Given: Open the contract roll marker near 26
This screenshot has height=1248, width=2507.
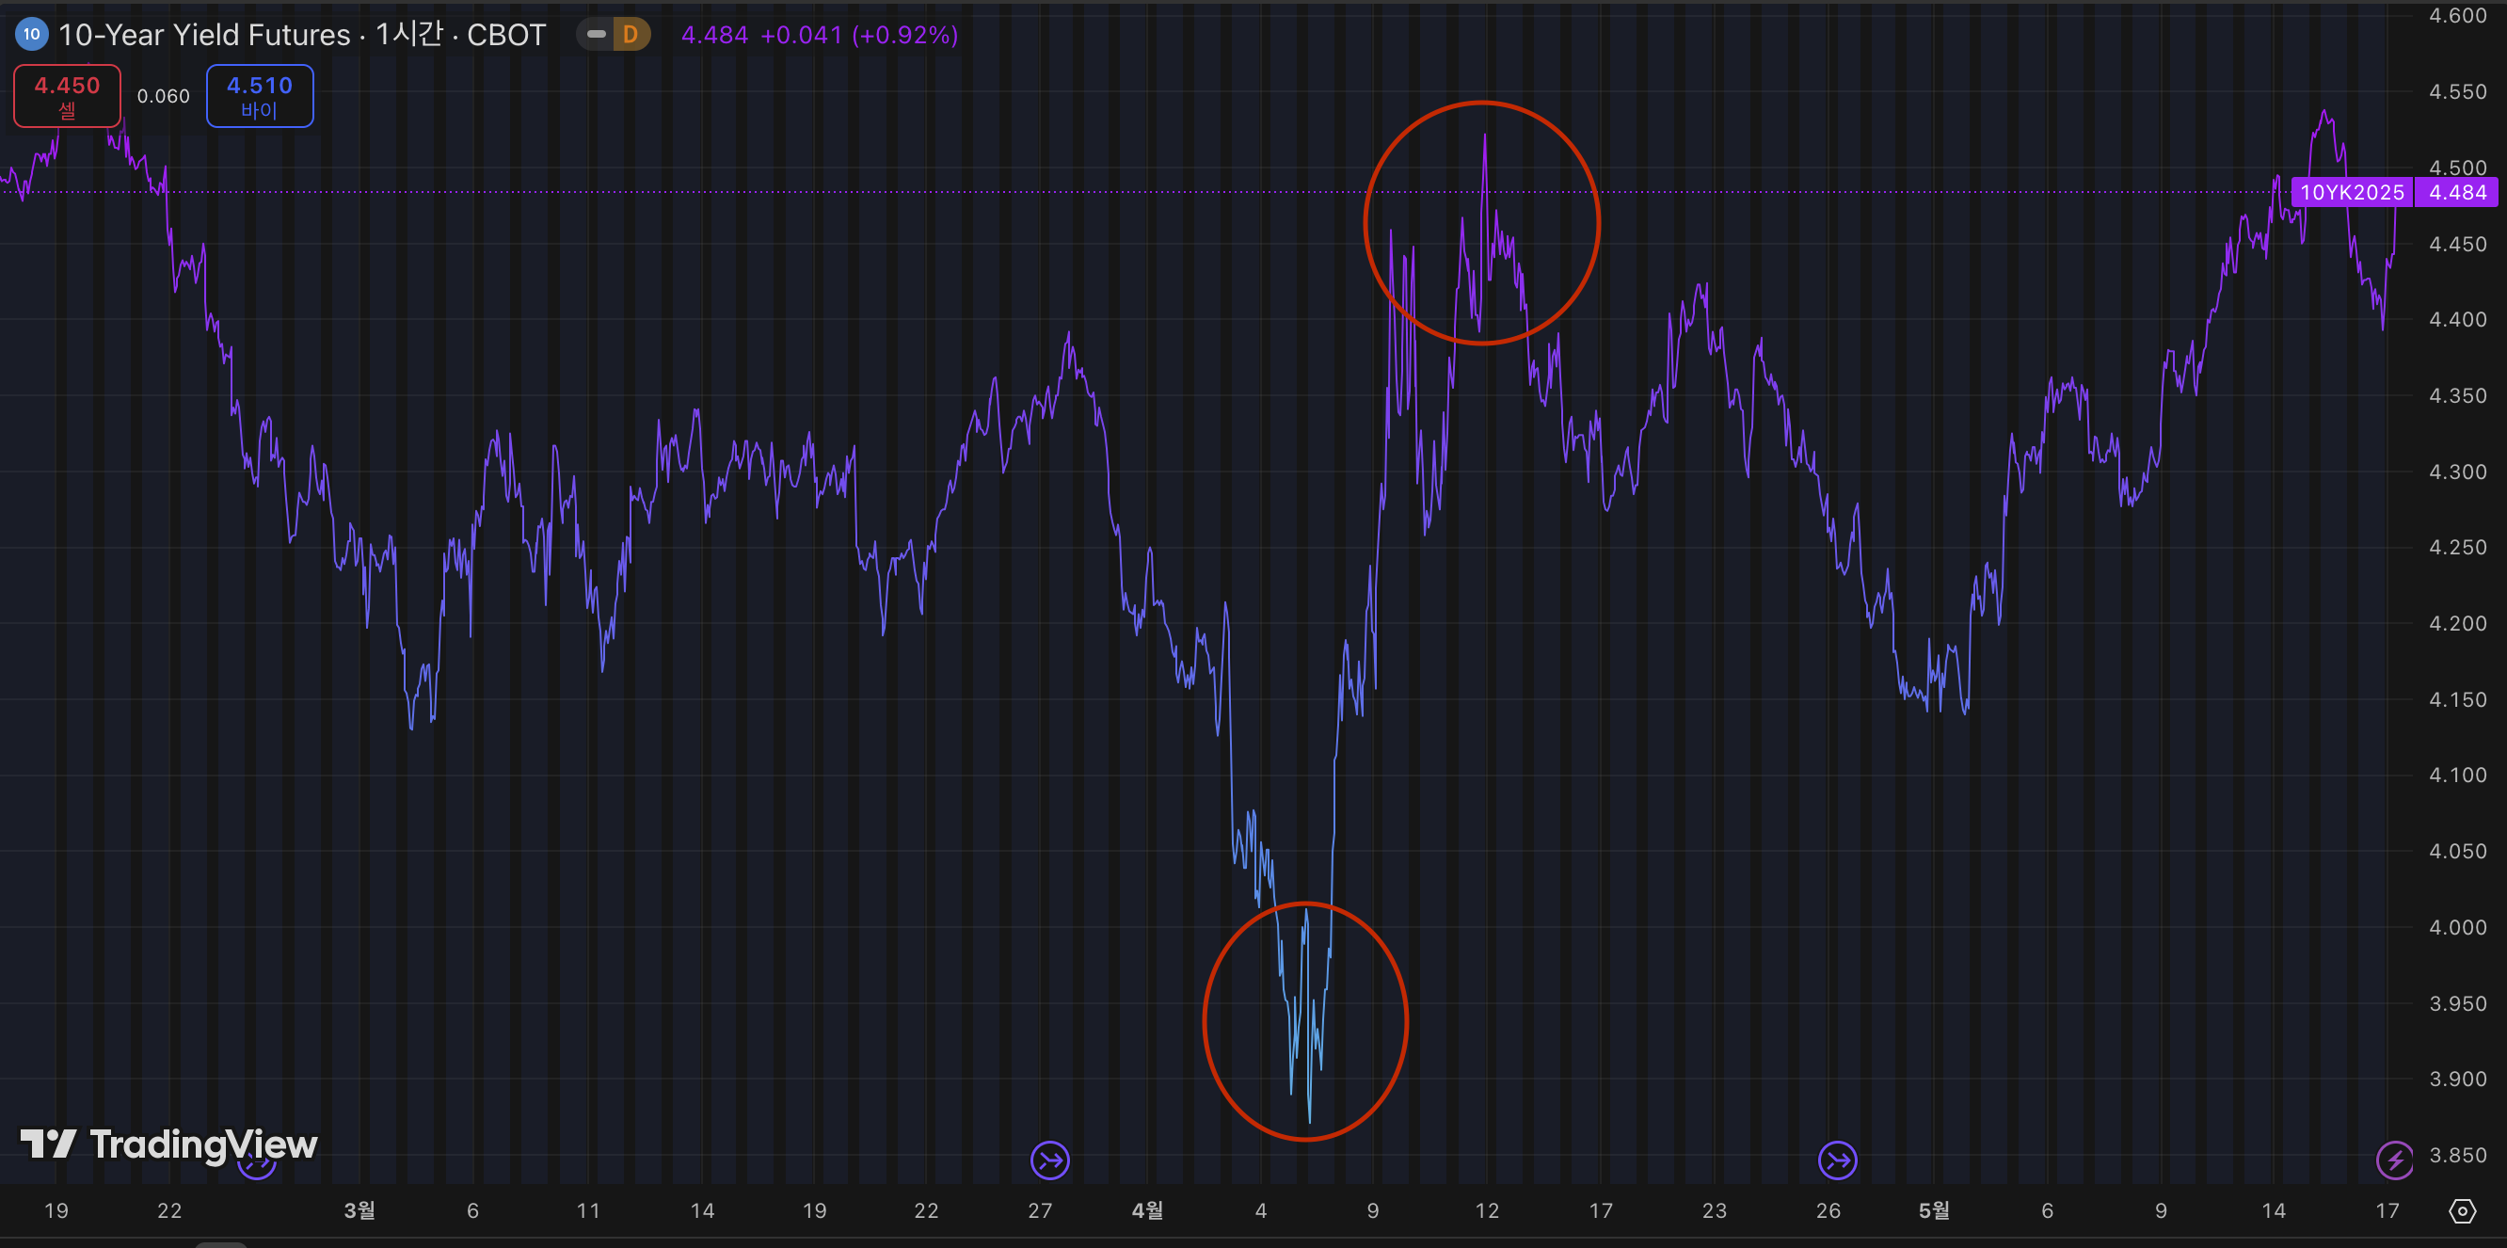Looking at the screenshot, I should tap(1837, 1160).
